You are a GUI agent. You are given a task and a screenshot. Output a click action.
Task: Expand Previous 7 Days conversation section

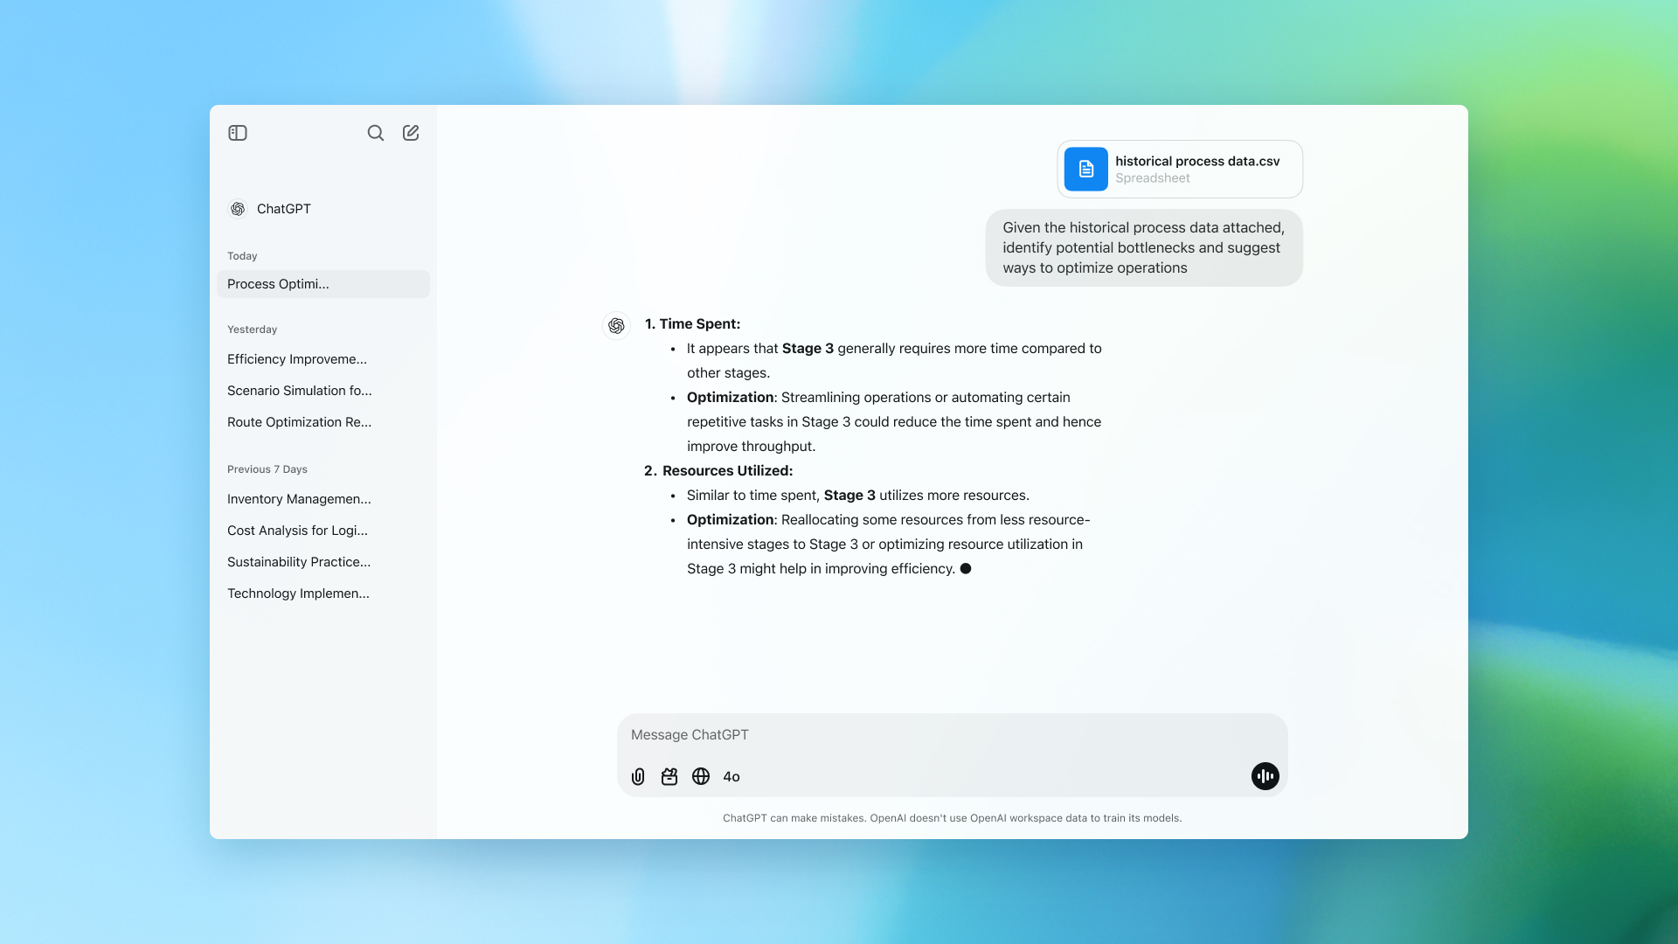click(267, 468)
